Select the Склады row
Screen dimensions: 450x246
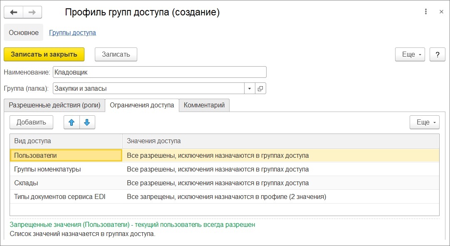click(x=225, y=183)
